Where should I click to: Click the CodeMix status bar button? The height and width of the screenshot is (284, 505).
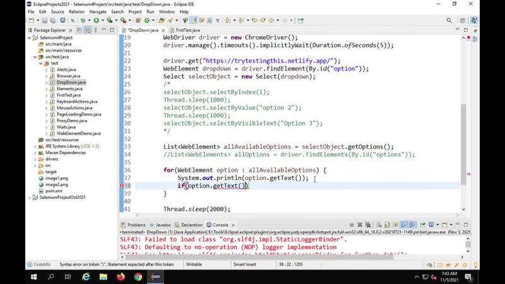[x=39, y=264]
